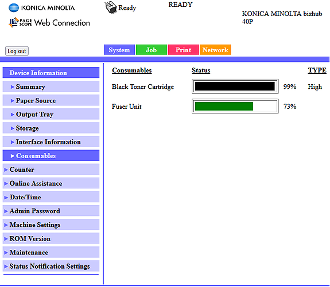330x287 pixels.
Task: Expand the Machine Settings section
Action: click(x=51, y=225)
